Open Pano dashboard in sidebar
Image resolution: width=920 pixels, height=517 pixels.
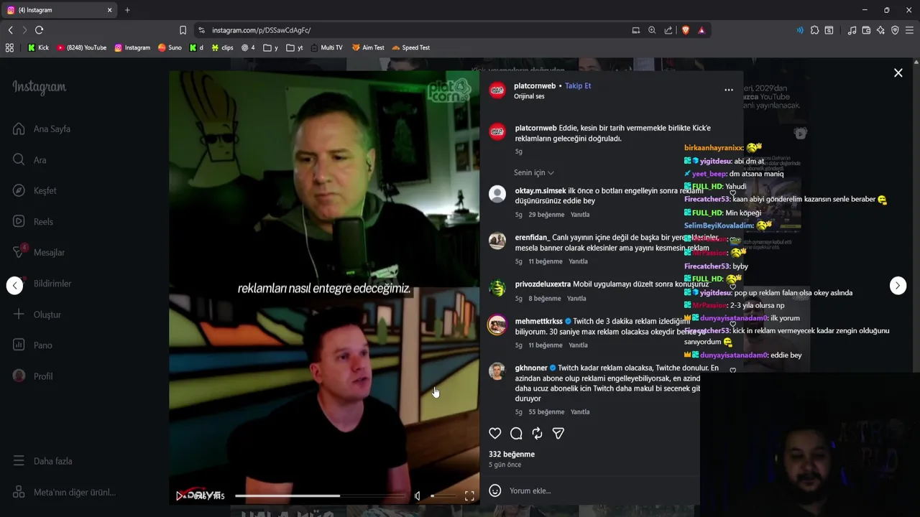32,345
